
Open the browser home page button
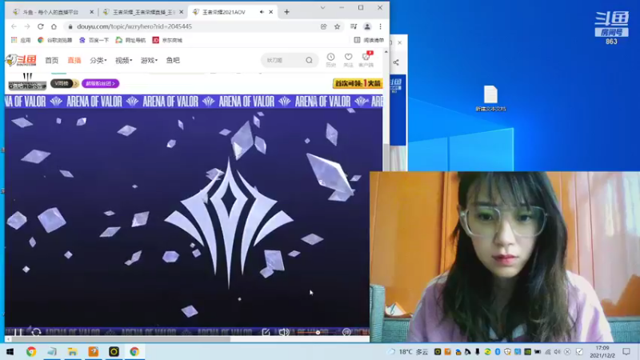pos(54,26)
